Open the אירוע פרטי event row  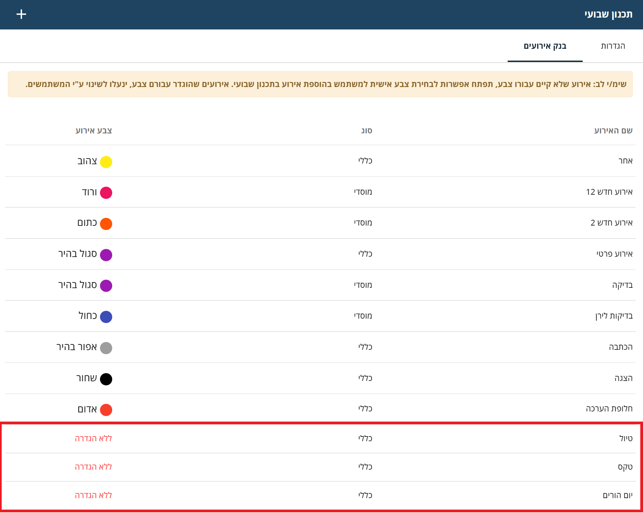(x=614, y=254)
